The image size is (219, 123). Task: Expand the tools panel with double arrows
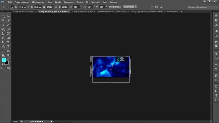[1, 11]
